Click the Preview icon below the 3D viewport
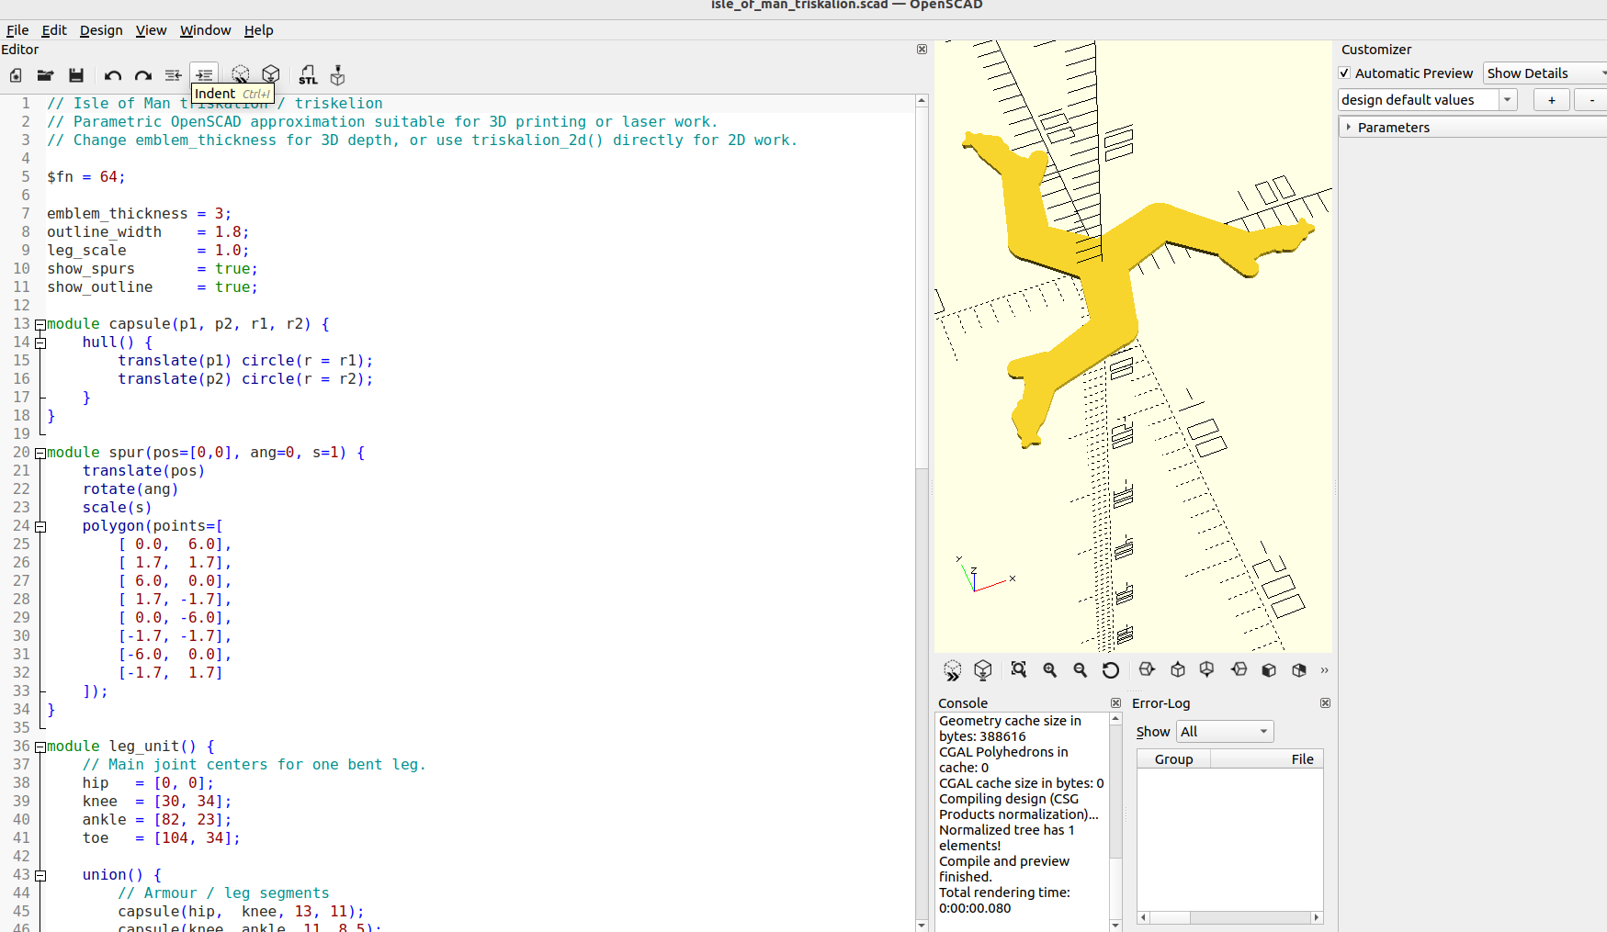The height and width of the screenshot is (932, 1607). pos(953,670)
